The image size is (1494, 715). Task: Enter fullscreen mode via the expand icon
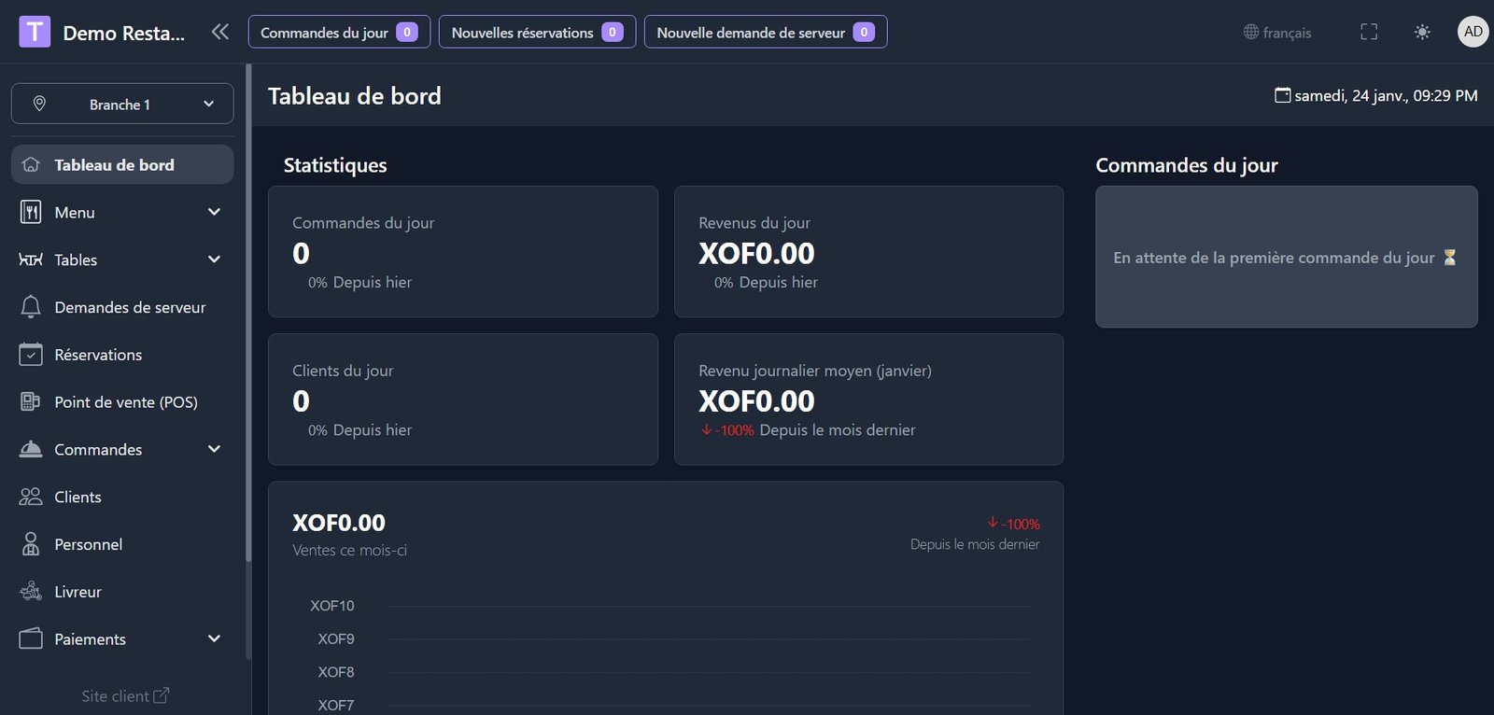tap(1369, 32)
